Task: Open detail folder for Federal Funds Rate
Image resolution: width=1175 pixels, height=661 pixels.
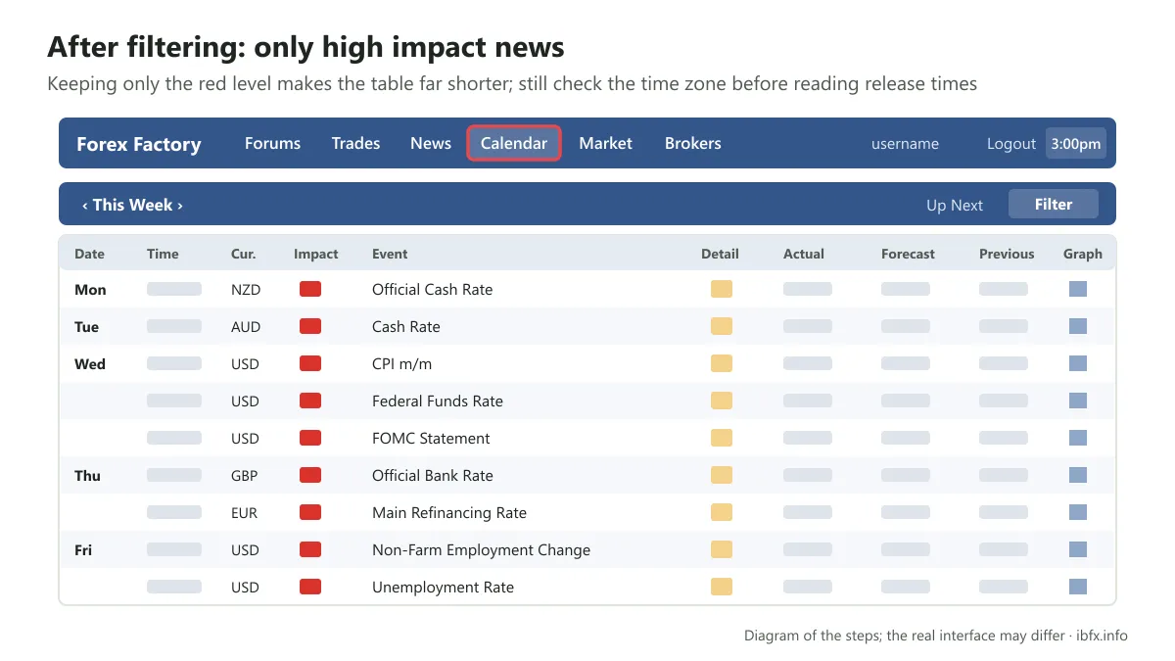Action: [x=722, y=401]
